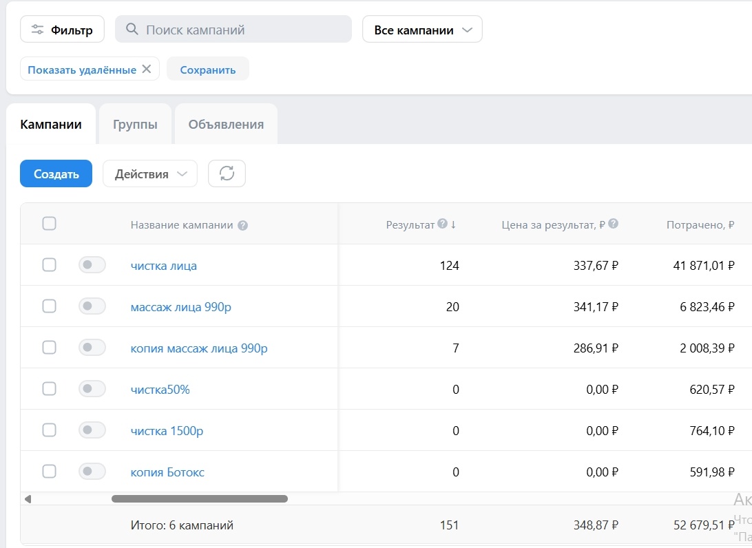Click the refresh campaigns icon
This screenshot has height=548, width=752.
click(227, 173)
